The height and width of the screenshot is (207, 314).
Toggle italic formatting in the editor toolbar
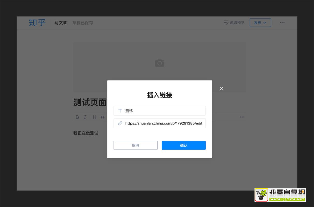pyautogui.click(x=85, y=117)
